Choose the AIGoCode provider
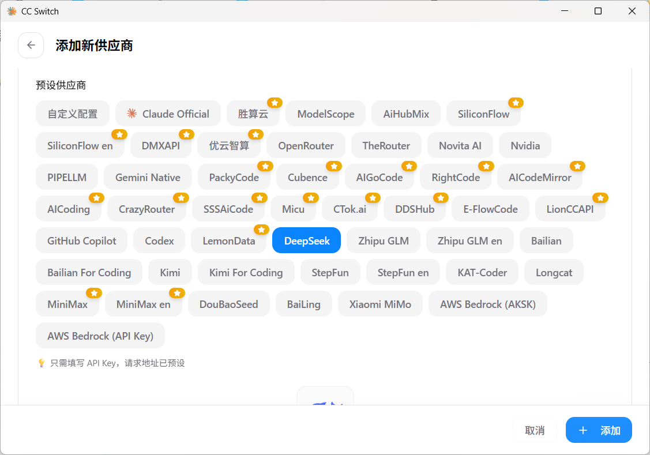 click(x=380, y=178)
